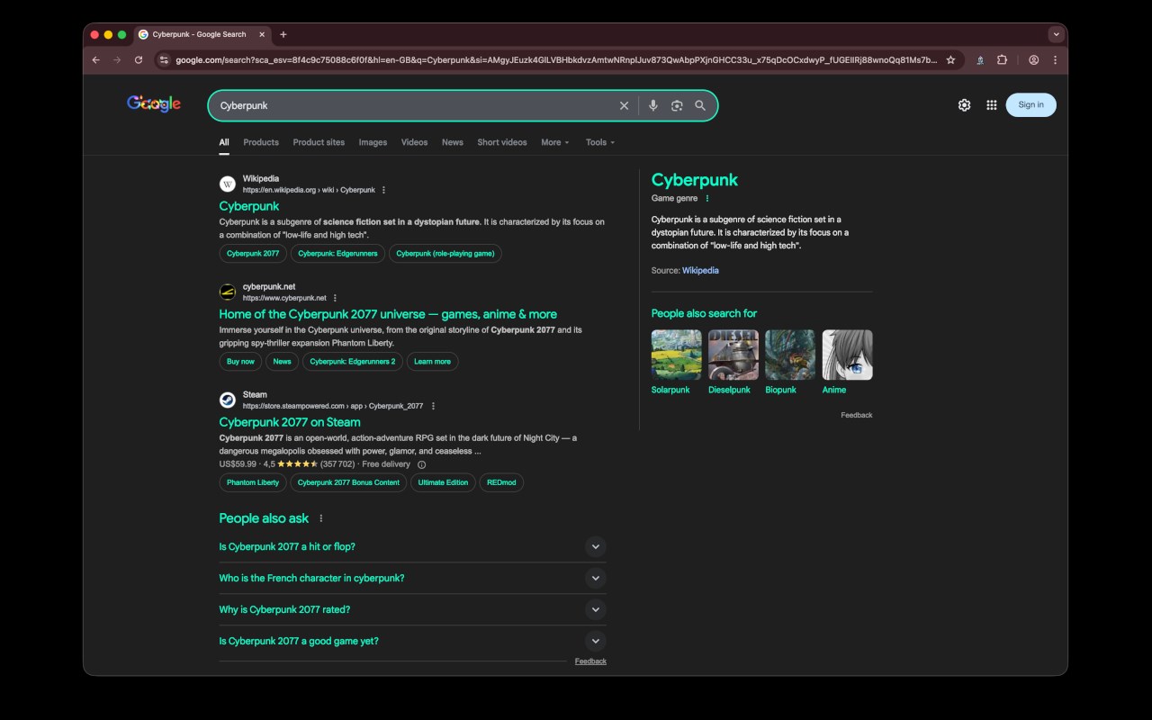1152x720 pixels.
Task: Click the Phantom Liberty chip
Action: pos(253,482)
